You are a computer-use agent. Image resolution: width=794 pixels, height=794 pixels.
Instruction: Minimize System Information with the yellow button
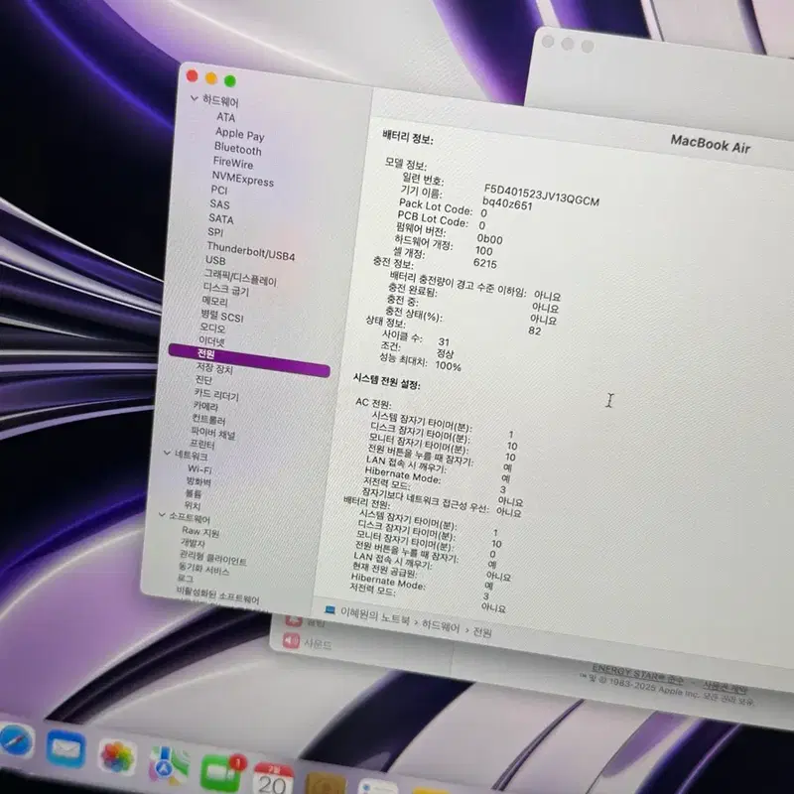pyautogui.click(x=211, y=78)
